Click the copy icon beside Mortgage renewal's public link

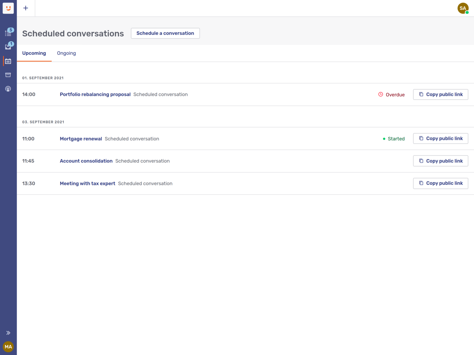(421, 138)
